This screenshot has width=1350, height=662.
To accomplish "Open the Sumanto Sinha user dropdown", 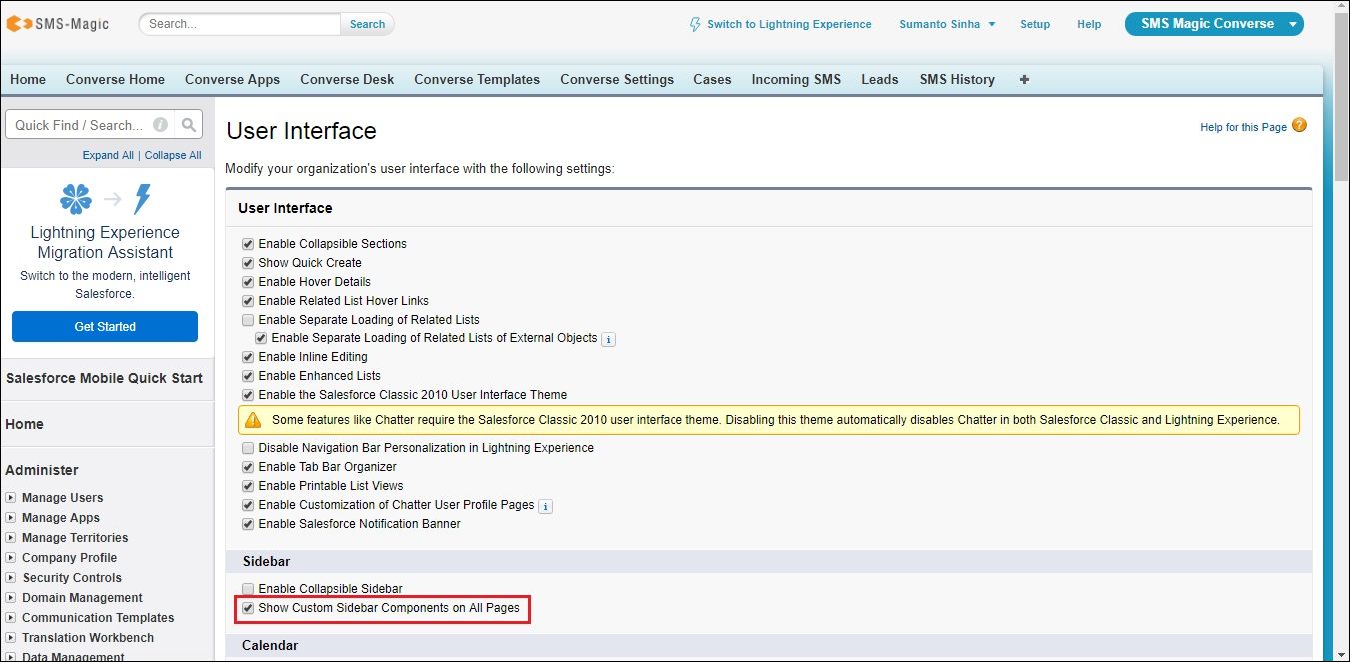I will pos(947,24).
